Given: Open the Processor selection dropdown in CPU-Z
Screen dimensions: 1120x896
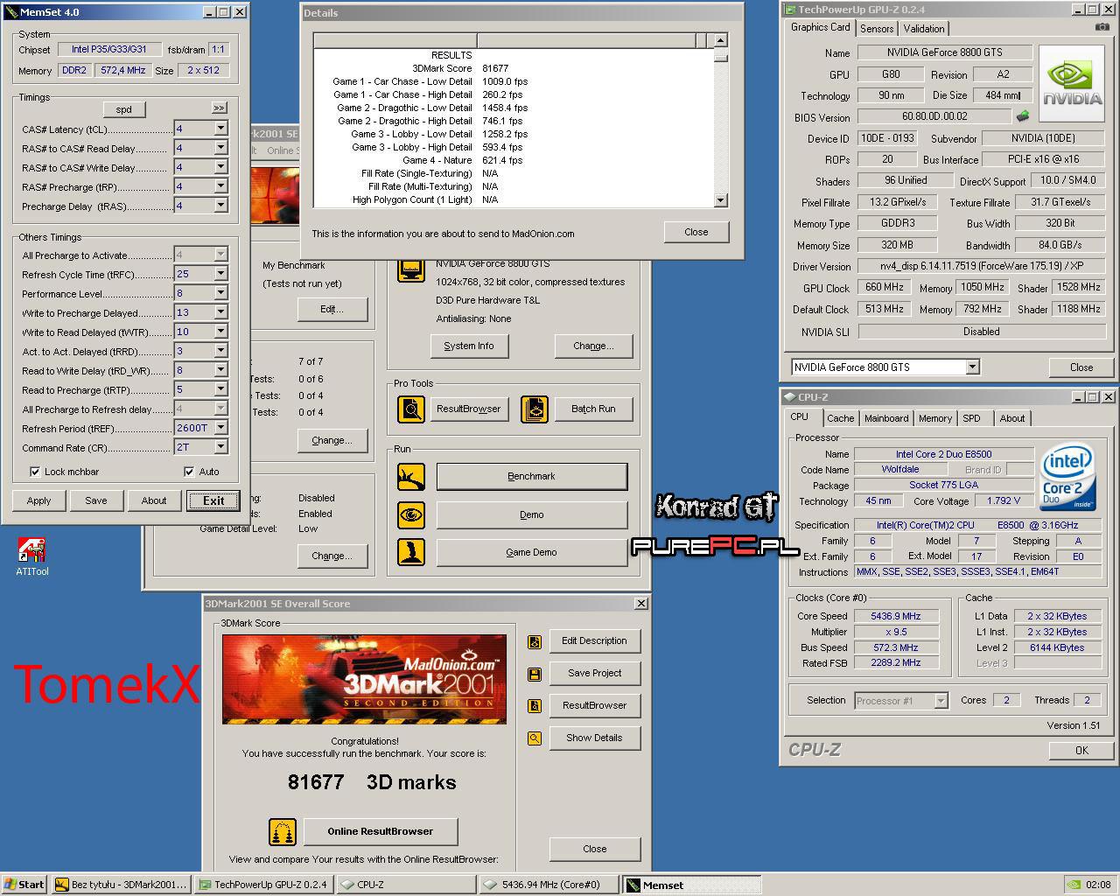Looking at the screenshot, I should click(941, 701).
